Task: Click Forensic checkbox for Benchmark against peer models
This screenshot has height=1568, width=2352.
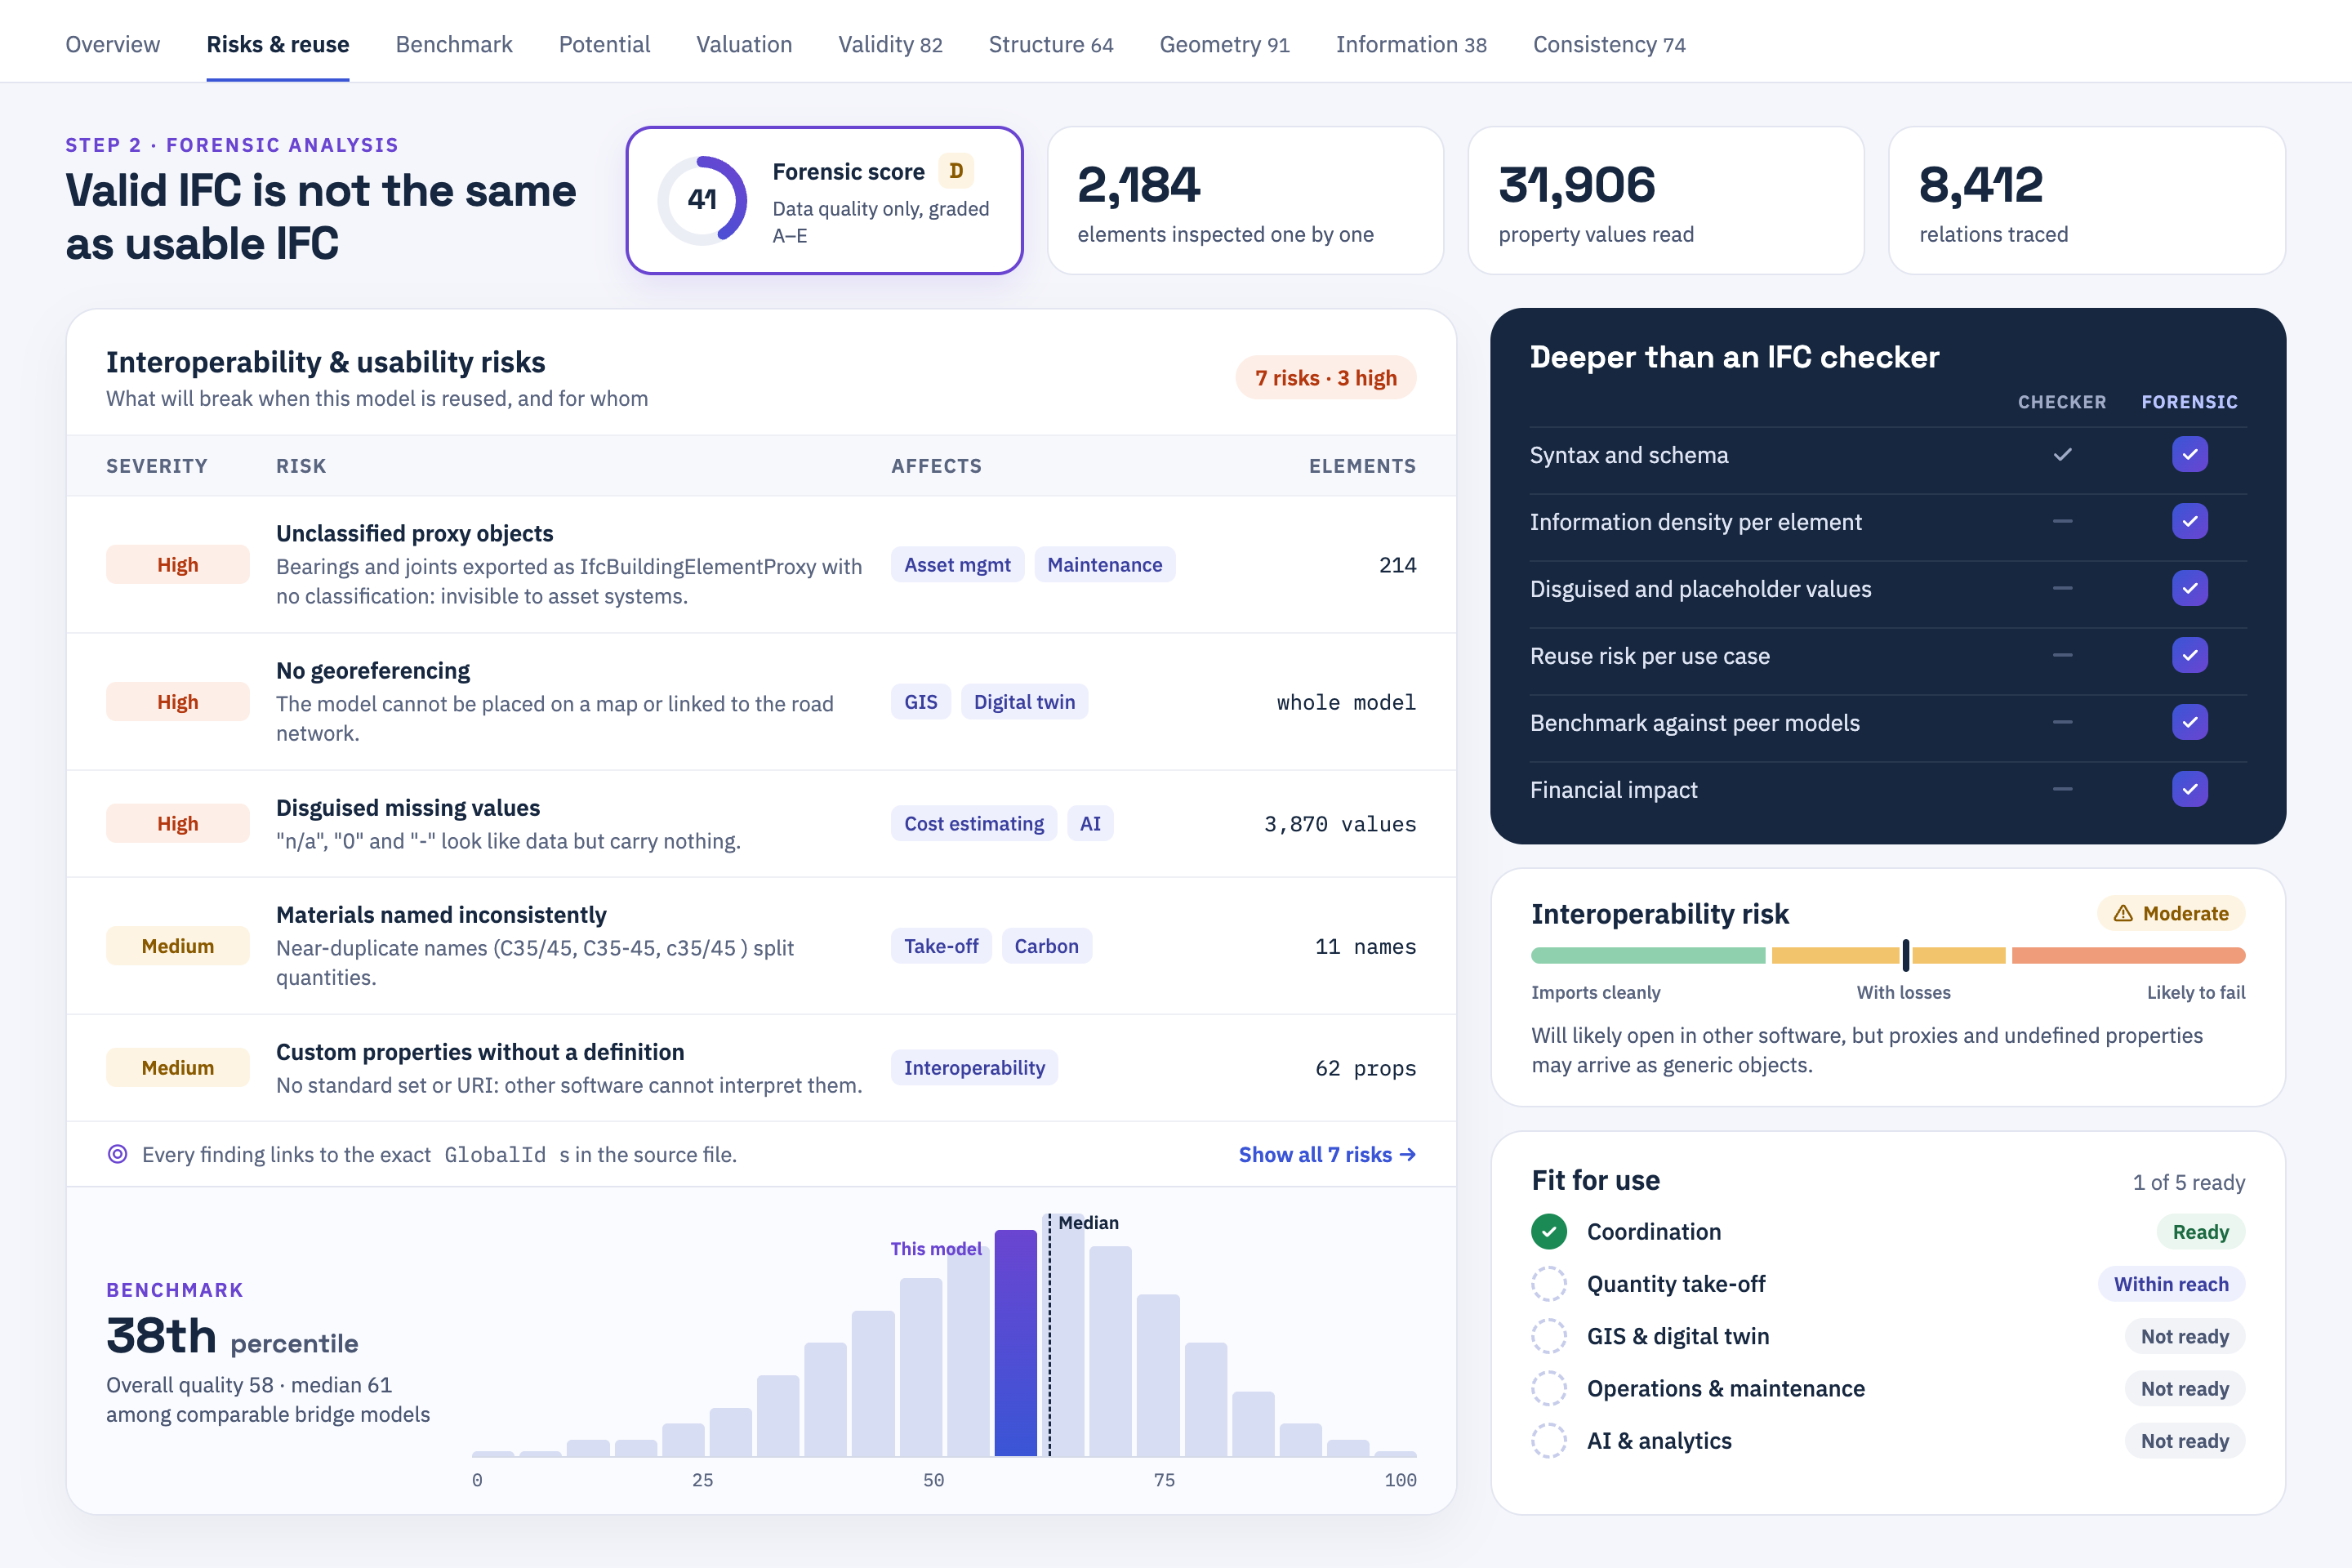Action: click(x=2190, y=722)
